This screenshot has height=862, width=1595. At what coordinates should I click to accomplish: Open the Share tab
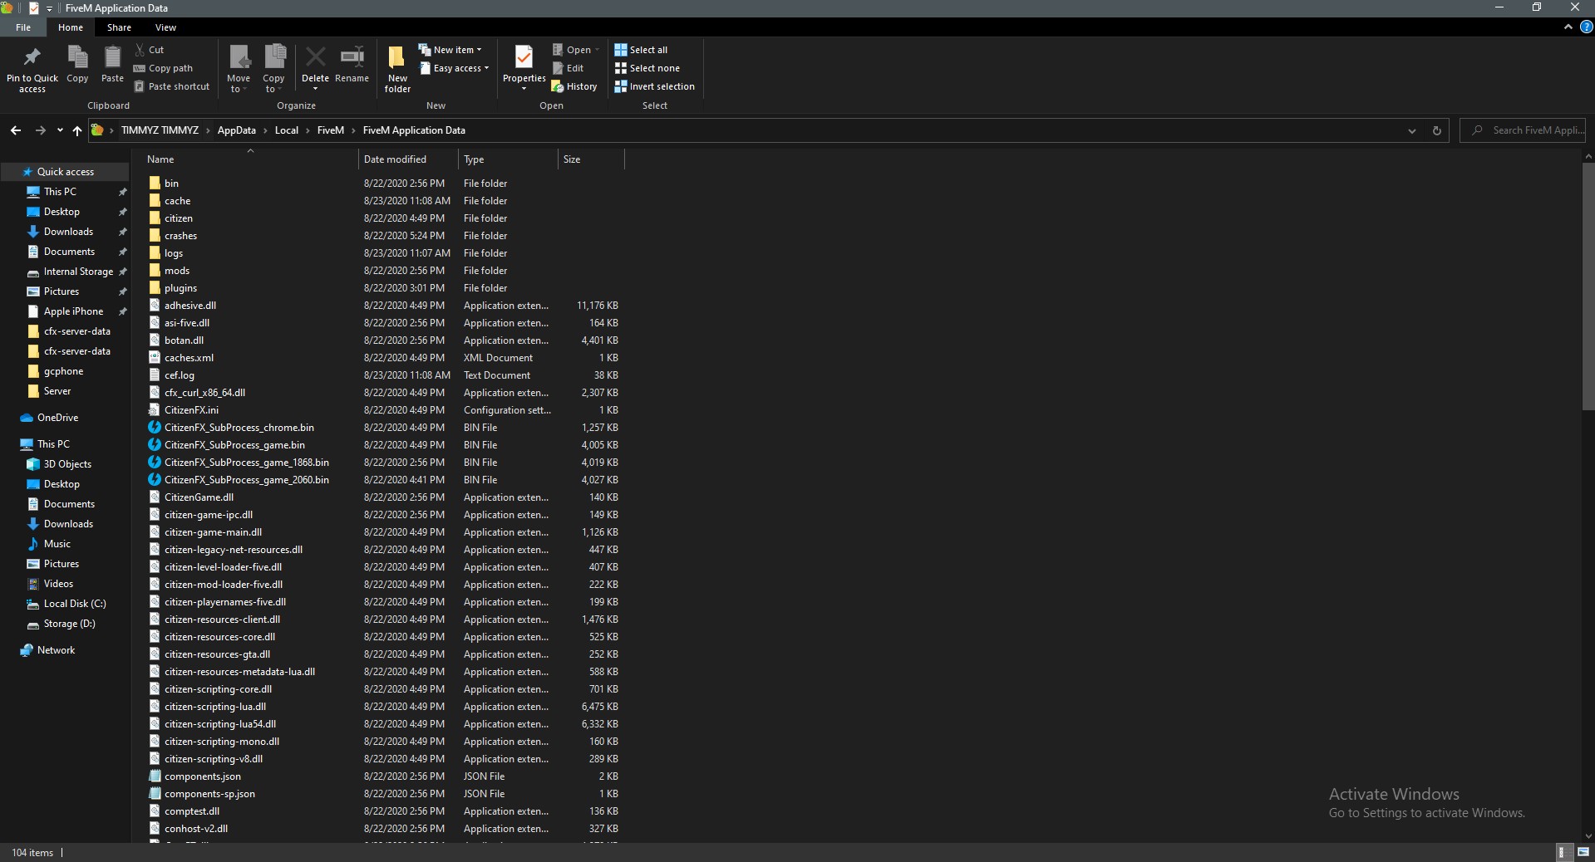coord(118,27)
